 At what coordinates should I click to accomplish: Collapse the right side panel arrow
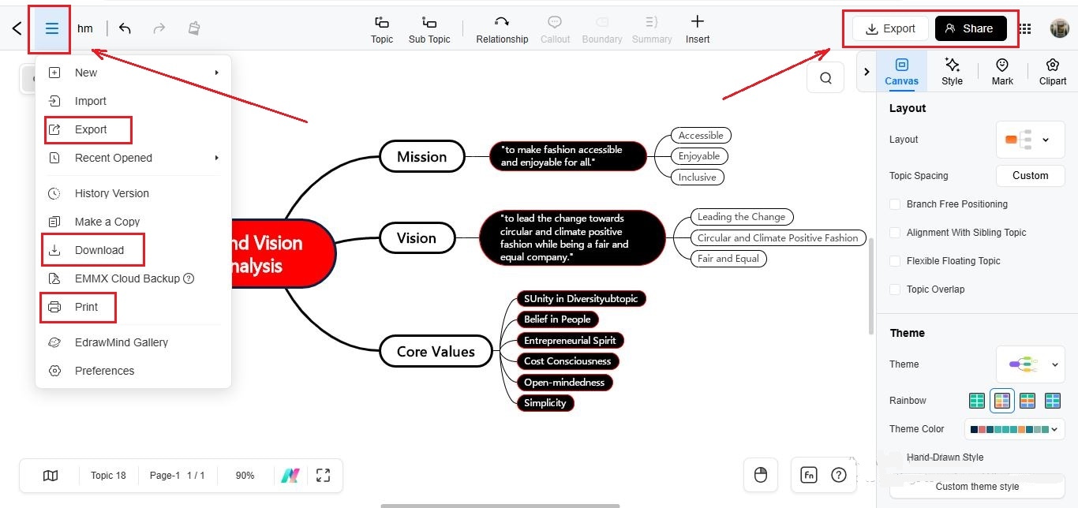point(867,72)
